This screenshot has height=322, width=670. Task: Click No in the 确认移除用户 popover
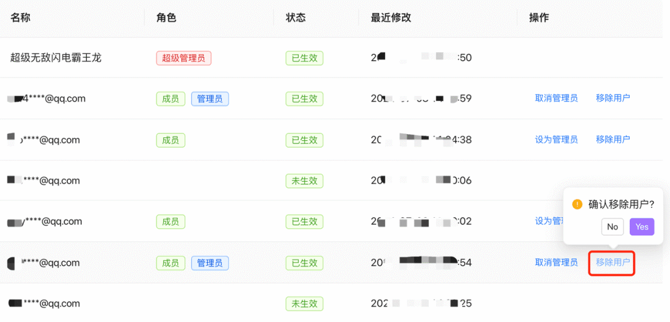pos(612,227)
